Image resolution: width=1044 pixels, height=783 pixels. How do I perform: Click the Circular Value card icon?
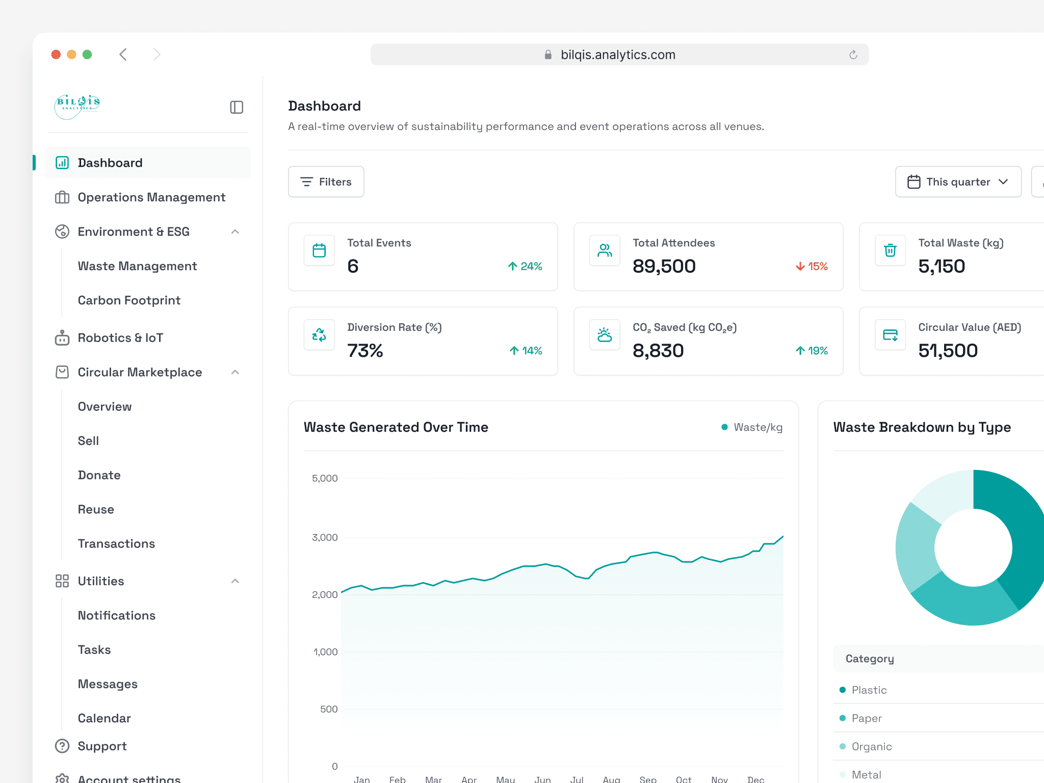point(890,335)
